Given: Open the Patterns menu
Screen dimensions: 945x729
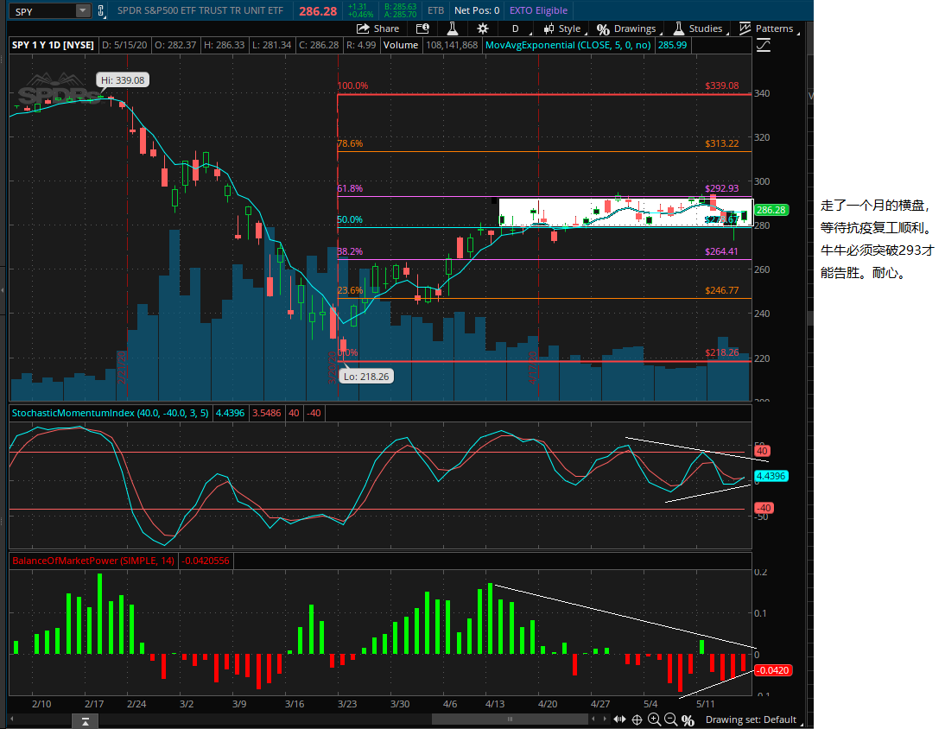Looking at the screenshot, I should coord(769,29).
